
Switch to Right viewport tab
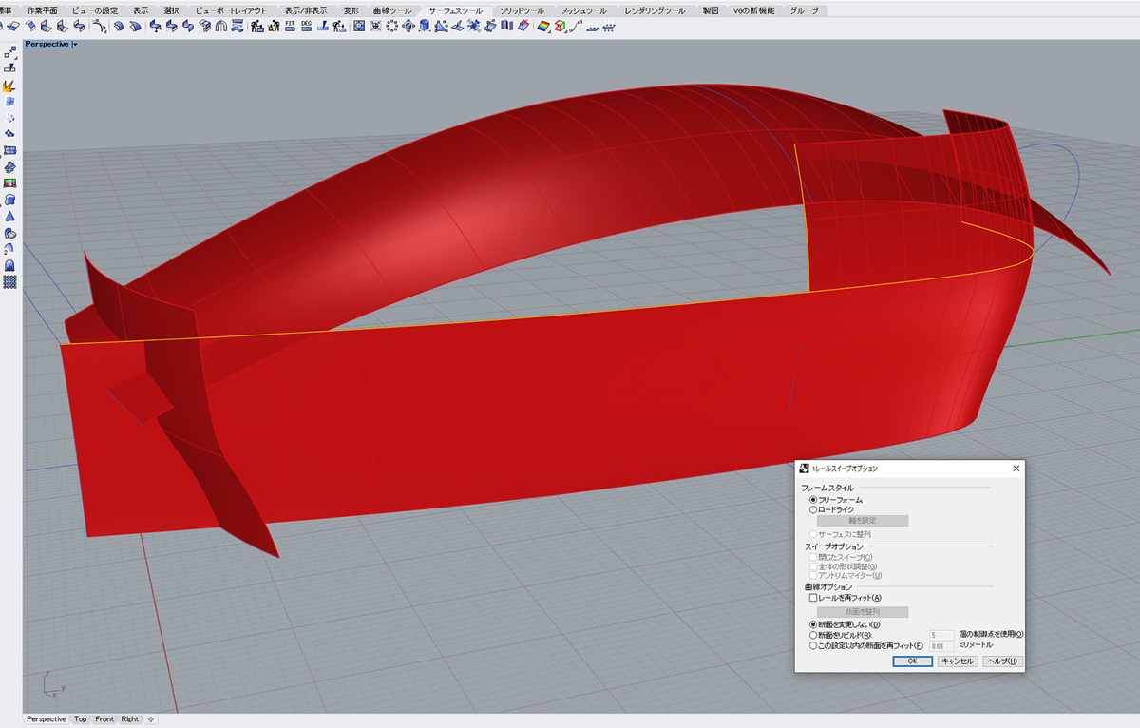pos(130,719)
